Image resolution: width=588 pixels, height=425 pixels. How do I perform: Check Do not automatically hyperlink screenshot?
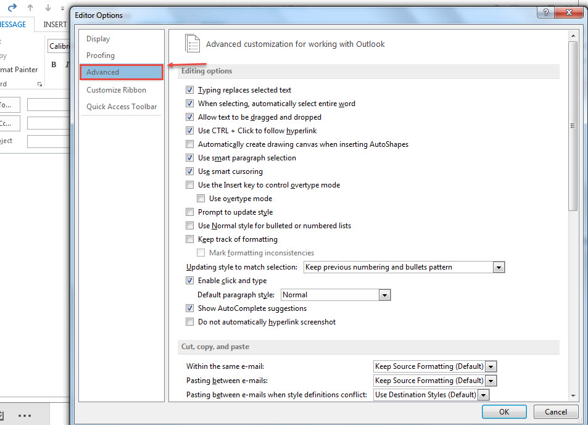[190, 322]
